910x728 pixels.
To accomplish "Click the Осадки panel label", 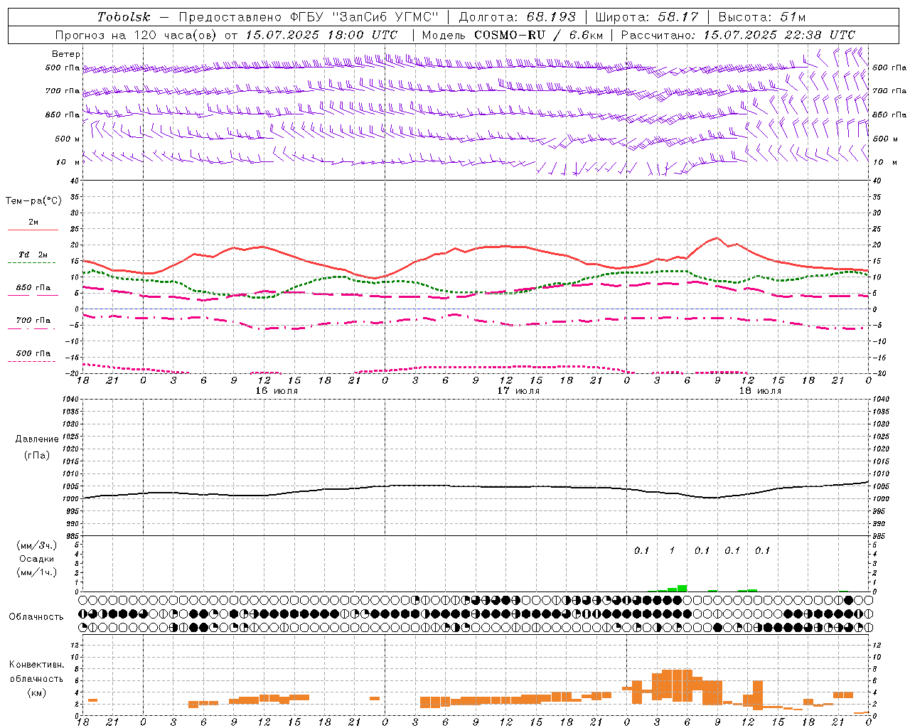I will click(x=37, y=559).
